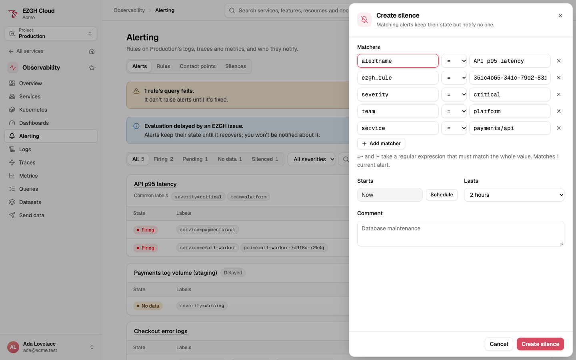The height and width of the screenshot is (360, 576).
Task: Remove the team matcher row
Action: coord(559,111)
